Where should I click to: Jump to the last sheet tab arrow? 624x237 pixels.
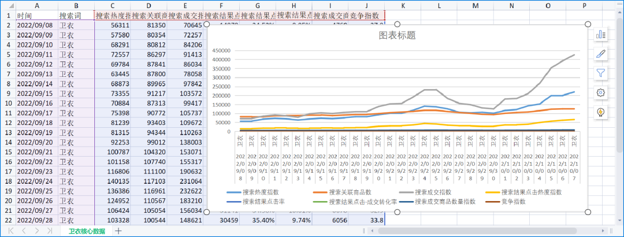(x=49, y=231)
